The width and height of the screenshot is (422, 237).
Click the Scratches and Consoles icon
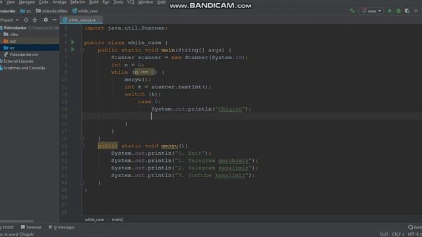[1, 68]
